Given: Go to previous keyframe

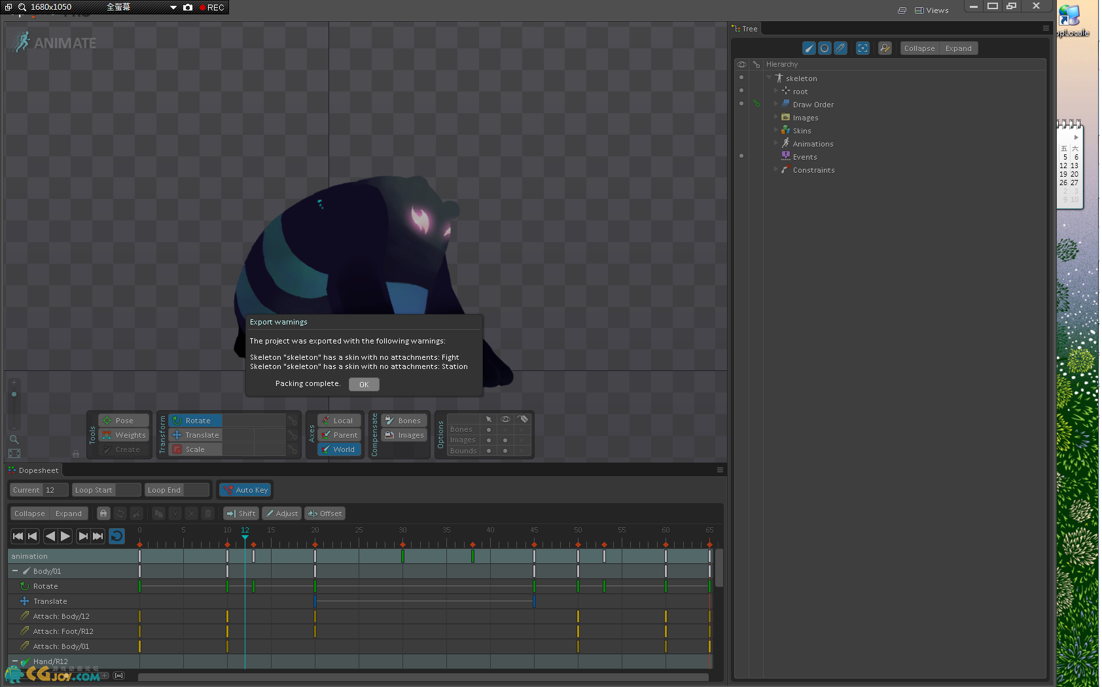Looking at the screenshot, I should [33, 537].
